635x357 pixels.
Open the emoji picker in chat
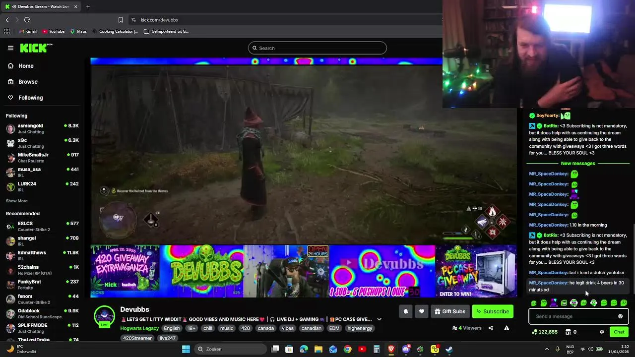click(x=620, y=316)
